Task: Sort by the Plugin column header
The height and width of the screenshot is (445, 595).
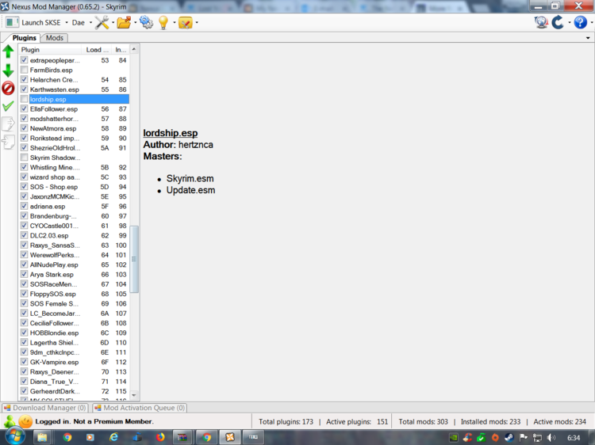Action: pyautogui.click(x=50, y=50)
